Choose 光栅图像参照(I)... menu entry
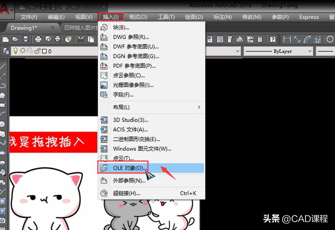The width and height of the screenshot is (335, 230). tap(152, 85)
